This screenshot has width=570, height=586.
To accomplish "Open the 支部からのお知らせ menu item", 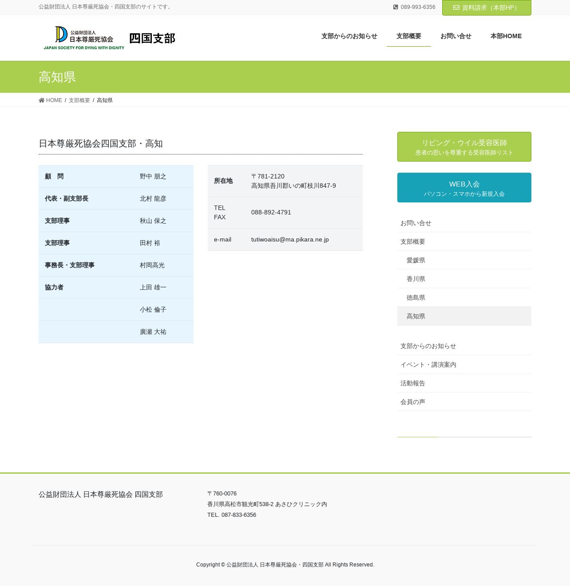I will pos(349,36).
